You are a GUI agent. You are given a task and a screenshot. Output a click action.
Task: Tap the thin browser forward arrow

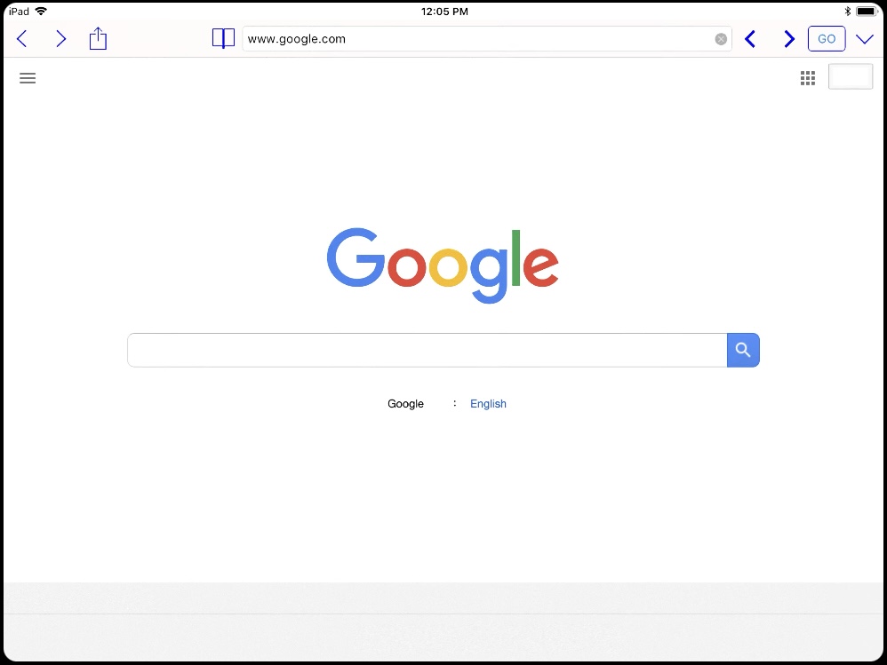(61, 39)
